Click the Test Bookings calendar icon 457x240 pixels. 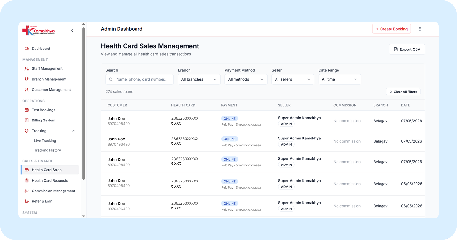27,110
